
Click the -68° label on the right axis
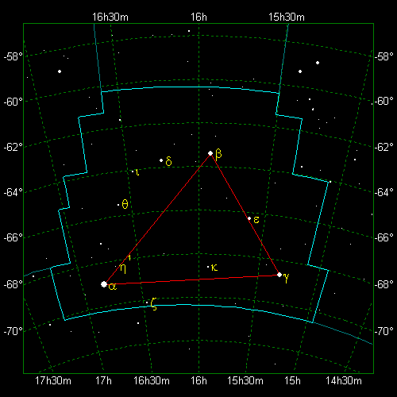point(384,284)
